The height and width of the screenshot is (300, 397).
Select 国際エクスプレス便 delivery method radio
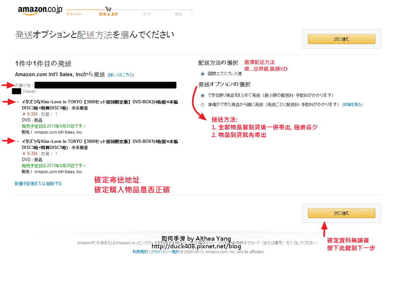point(202,74)
